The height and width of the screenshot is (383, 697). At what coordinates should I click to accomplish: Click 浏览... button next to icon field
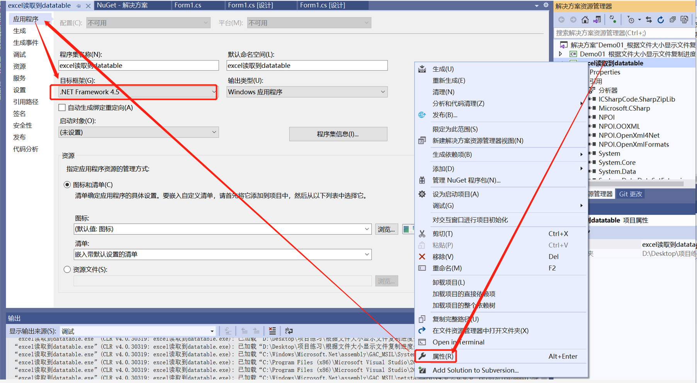(x=386, y=229)
